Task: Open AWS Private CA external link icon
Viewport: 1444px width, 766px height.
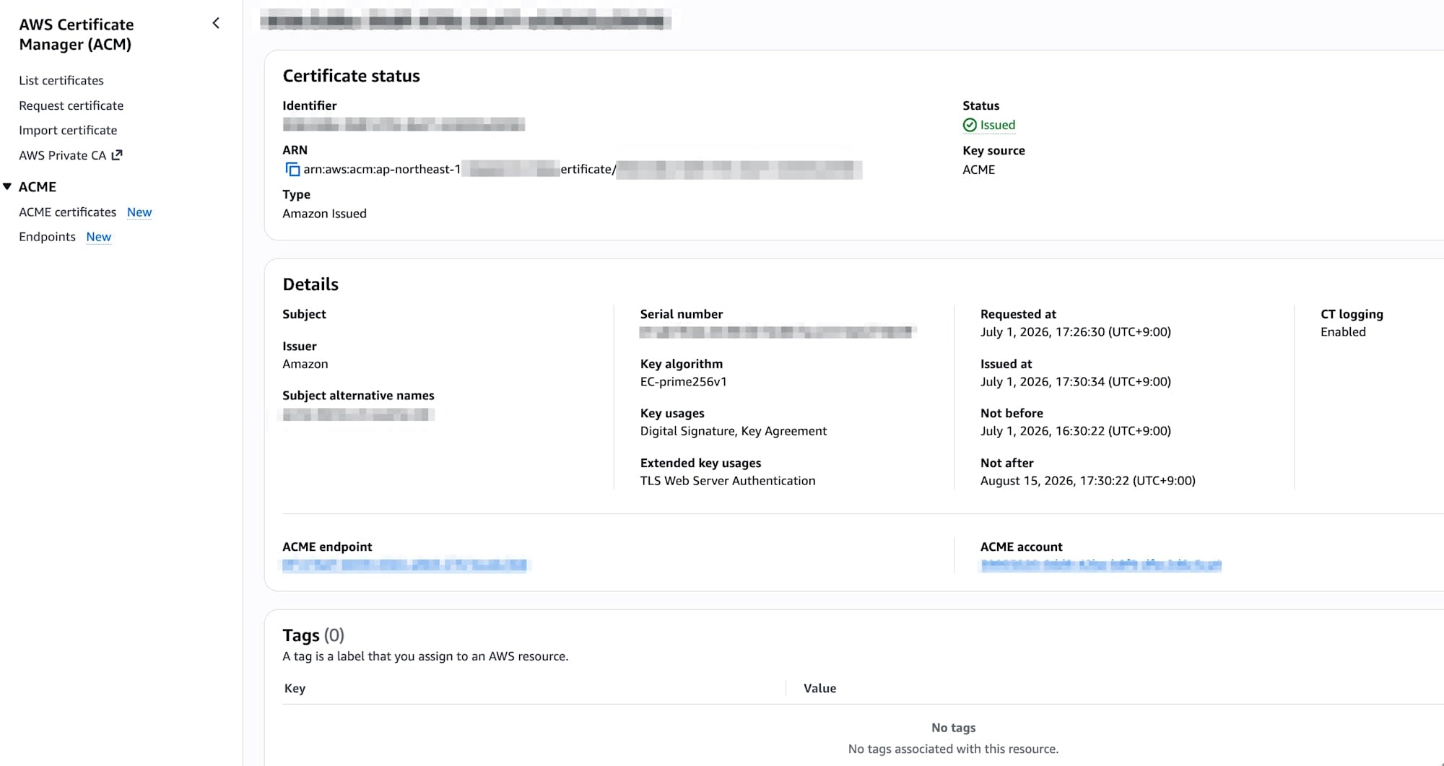Action: (117, 154)
